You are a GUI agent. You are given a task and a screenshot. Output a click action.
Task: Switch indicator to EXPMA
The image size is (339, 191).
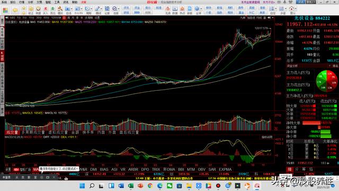[x=225, y=169]
